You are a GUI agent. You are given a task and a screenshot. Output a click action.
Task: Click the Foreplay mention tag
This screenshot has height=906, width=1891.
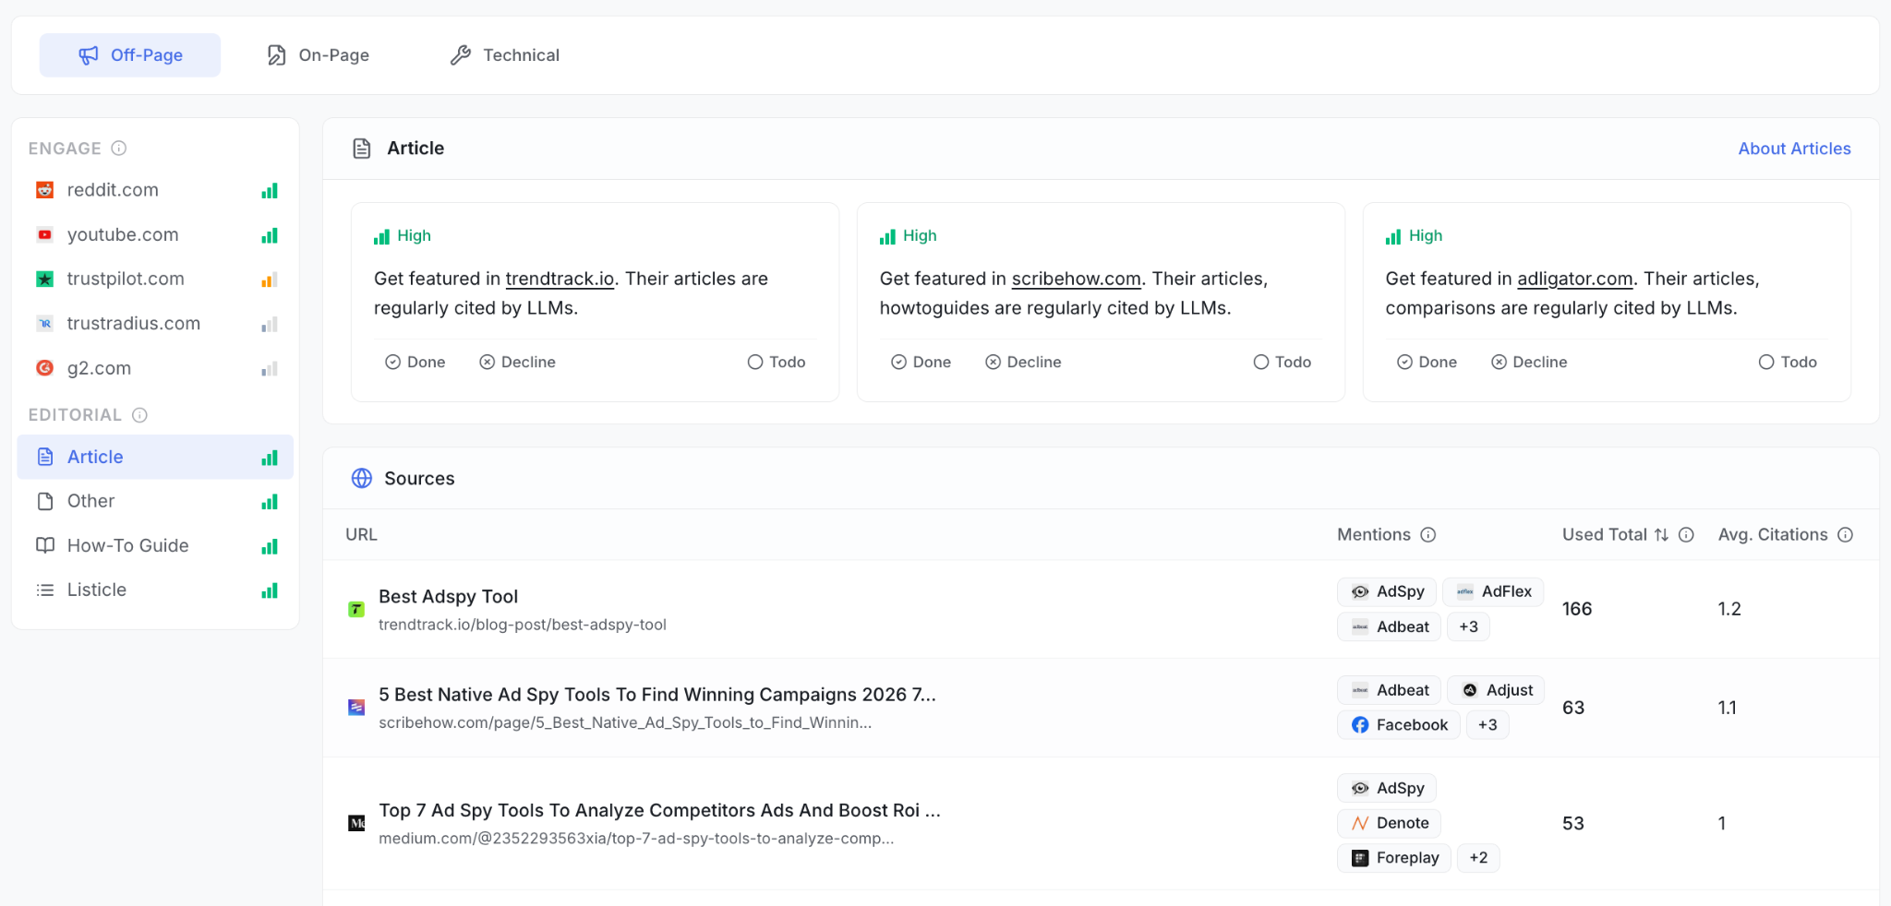(1394, 858)
